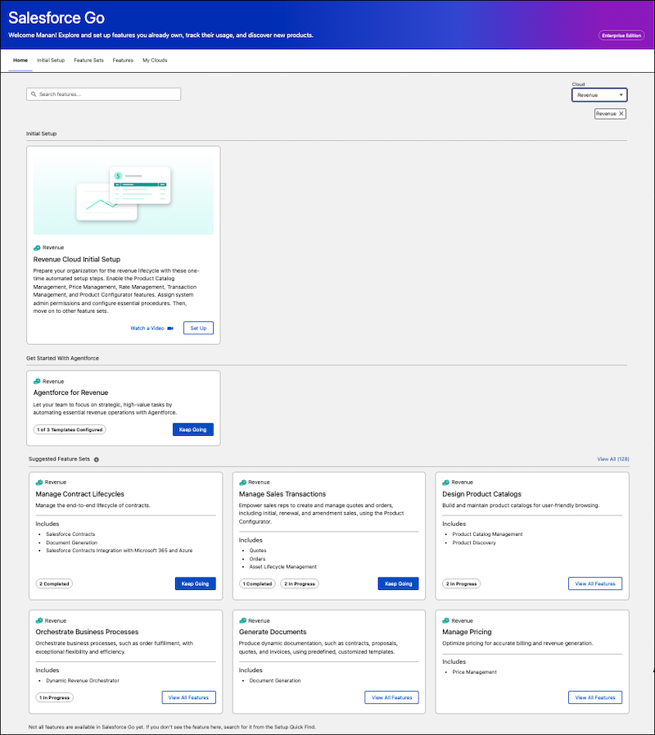
Task: Click 2 In Progress on Manage Sales Transactions
Action: (300, 583)
